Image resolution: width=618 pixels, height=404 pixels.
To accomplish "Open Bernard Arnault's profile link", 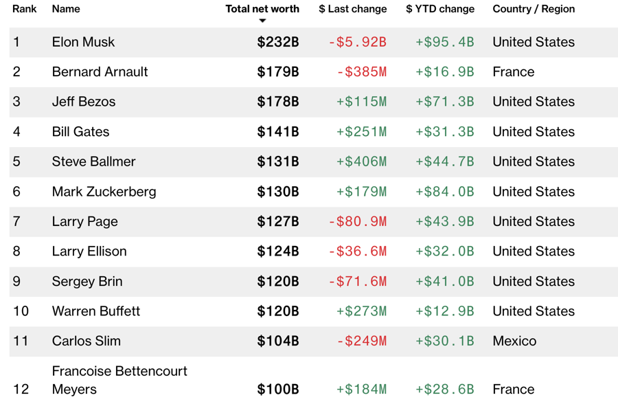I will [100, 71].
